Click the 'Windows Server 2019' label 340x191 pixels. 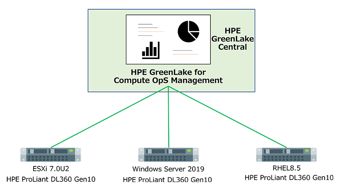pyautogui.click(x=168, y=169)
